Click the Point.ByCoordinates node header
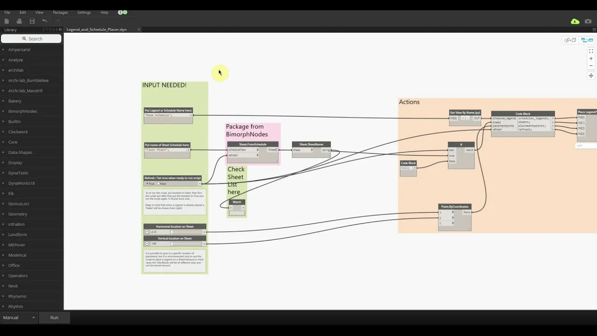Viewport: 597px width, 336px height. pyautogui.click(x=455, y=207)
